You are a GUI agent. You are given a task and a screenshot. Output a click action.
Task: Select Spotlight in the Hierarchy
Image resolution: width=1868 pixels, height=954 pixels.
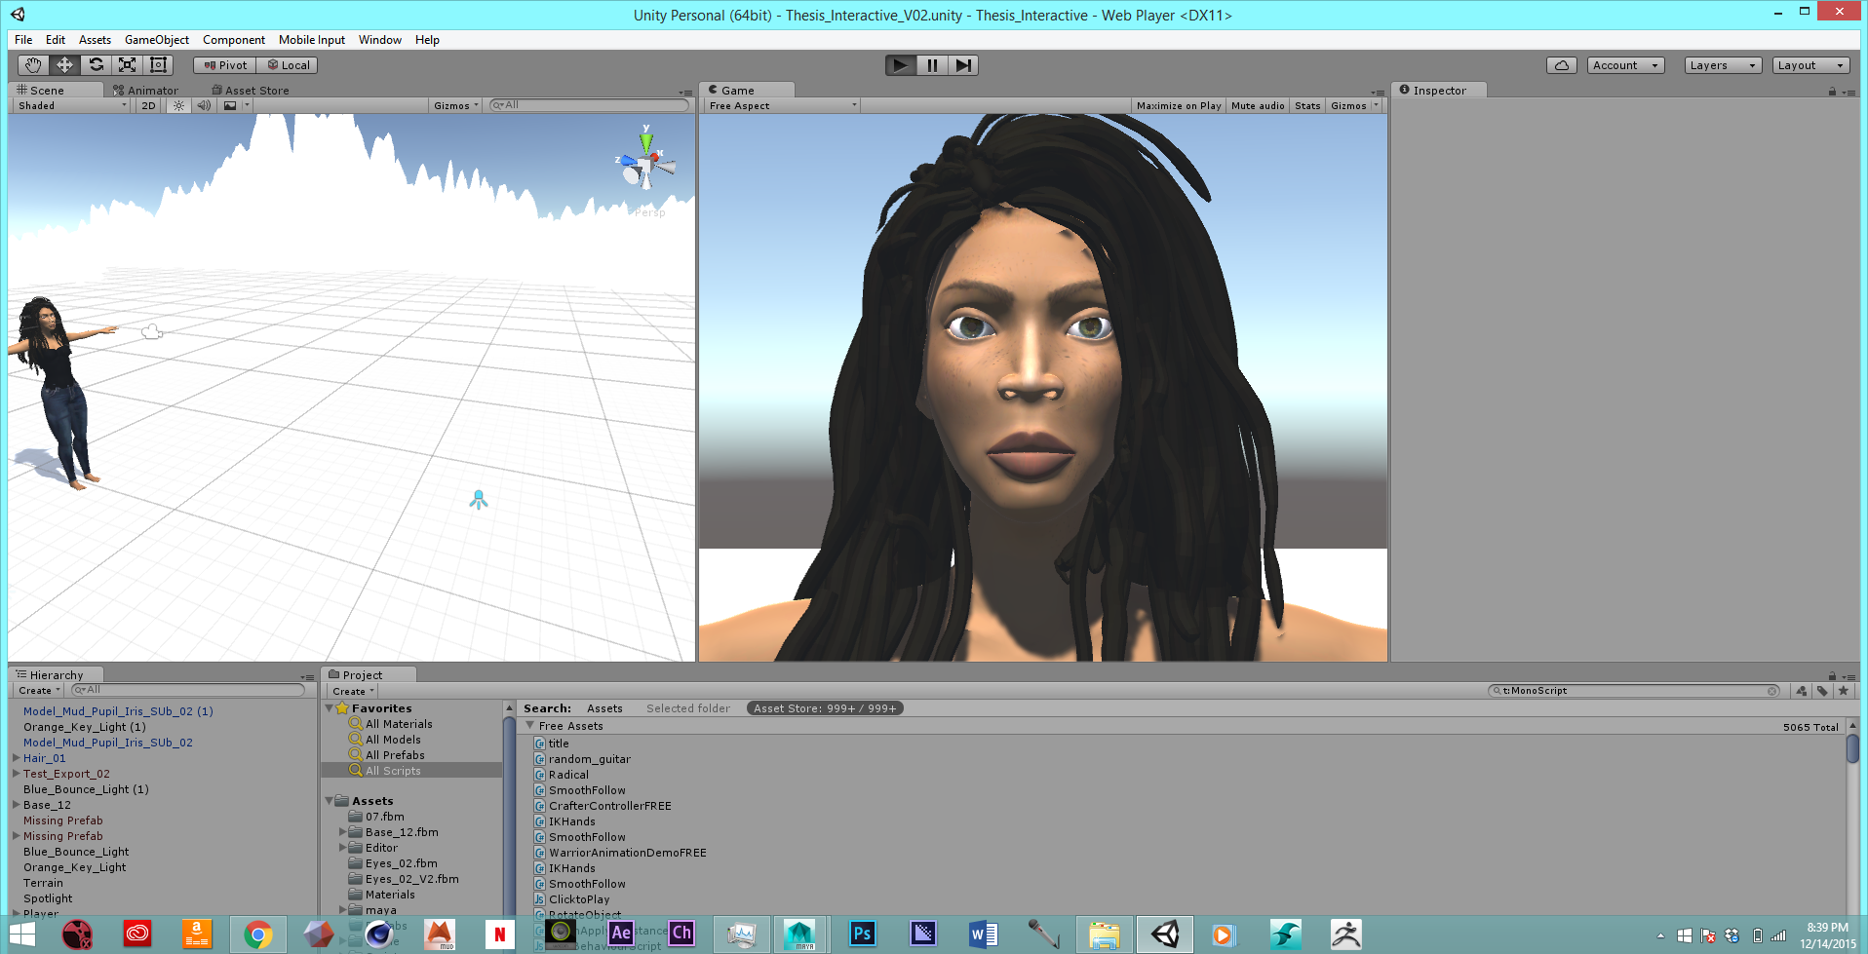coord(48,898)
